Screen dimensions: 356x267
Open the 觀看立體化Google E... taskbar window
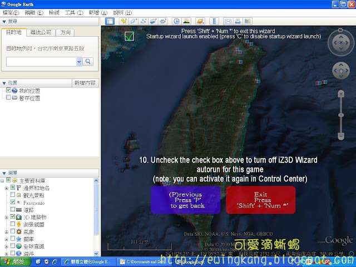tap(89, 262)
